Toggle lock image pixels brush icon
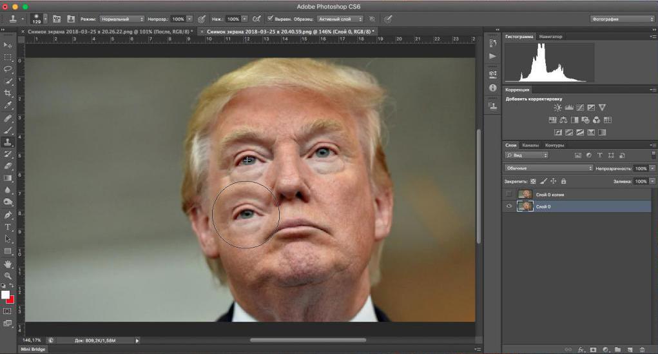The width and height of the screenshot is (658, 354). click(543, 181)
